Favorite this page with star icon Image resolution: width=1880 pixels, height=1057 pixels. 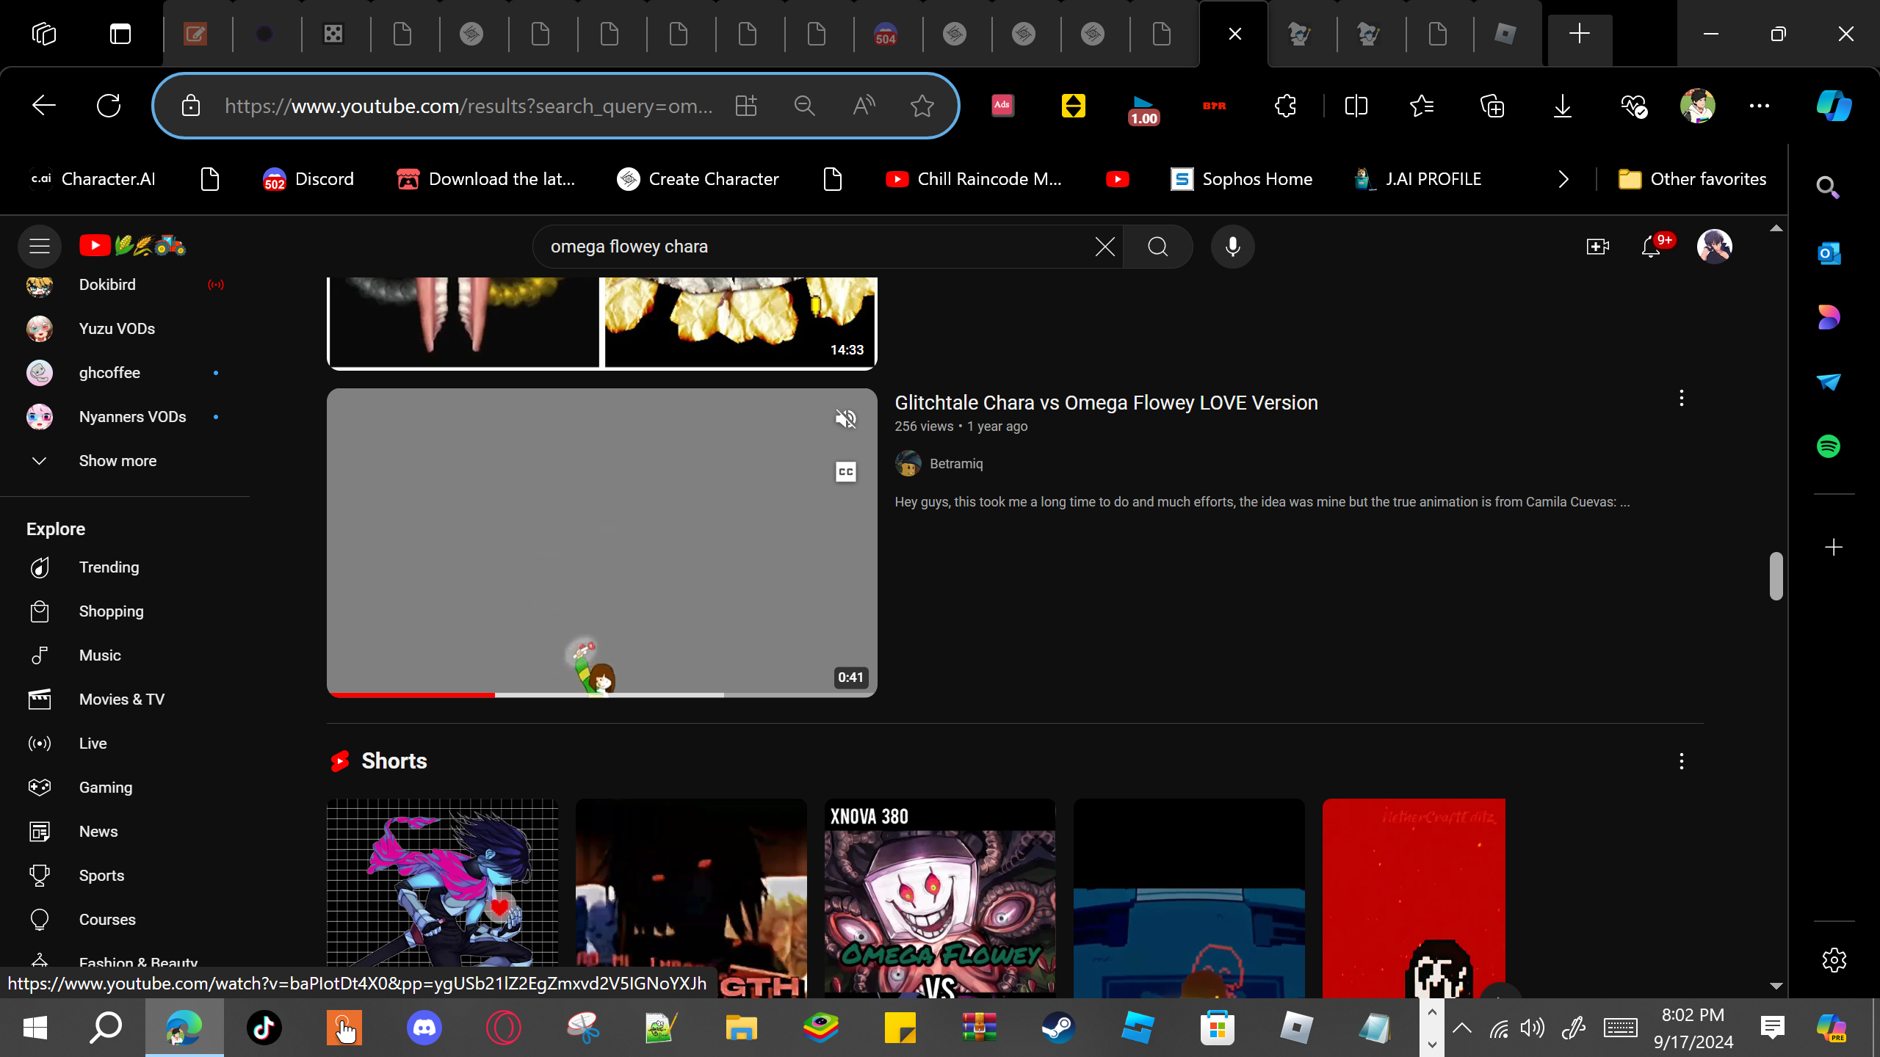922,106
